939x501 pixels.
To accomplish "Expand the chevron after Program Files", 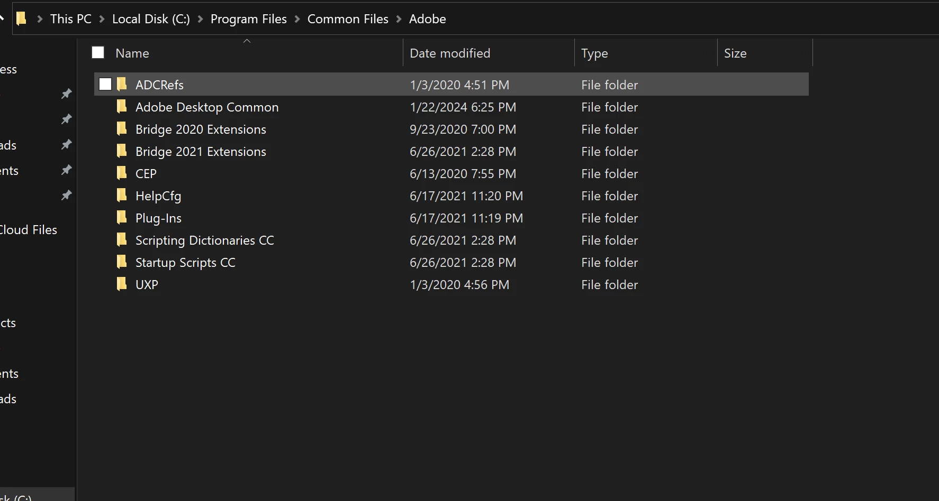I will pos(297,19).
